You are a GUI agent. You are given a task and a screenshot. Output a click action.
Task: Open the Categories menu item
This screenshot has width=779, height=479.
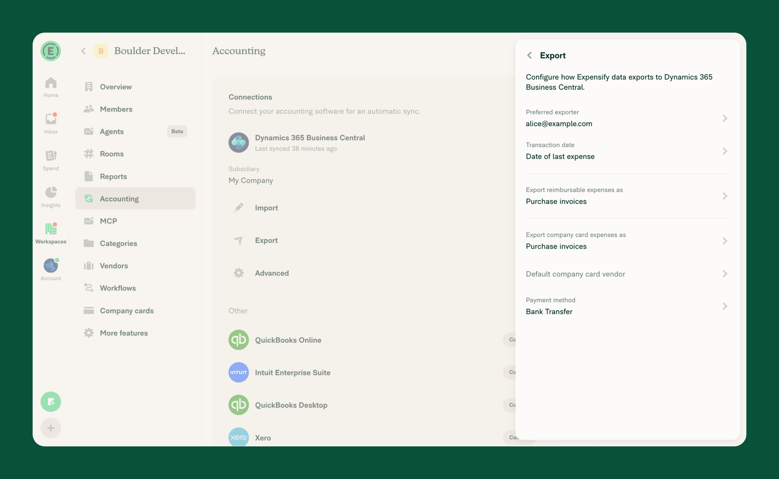[x=135, y=243]
